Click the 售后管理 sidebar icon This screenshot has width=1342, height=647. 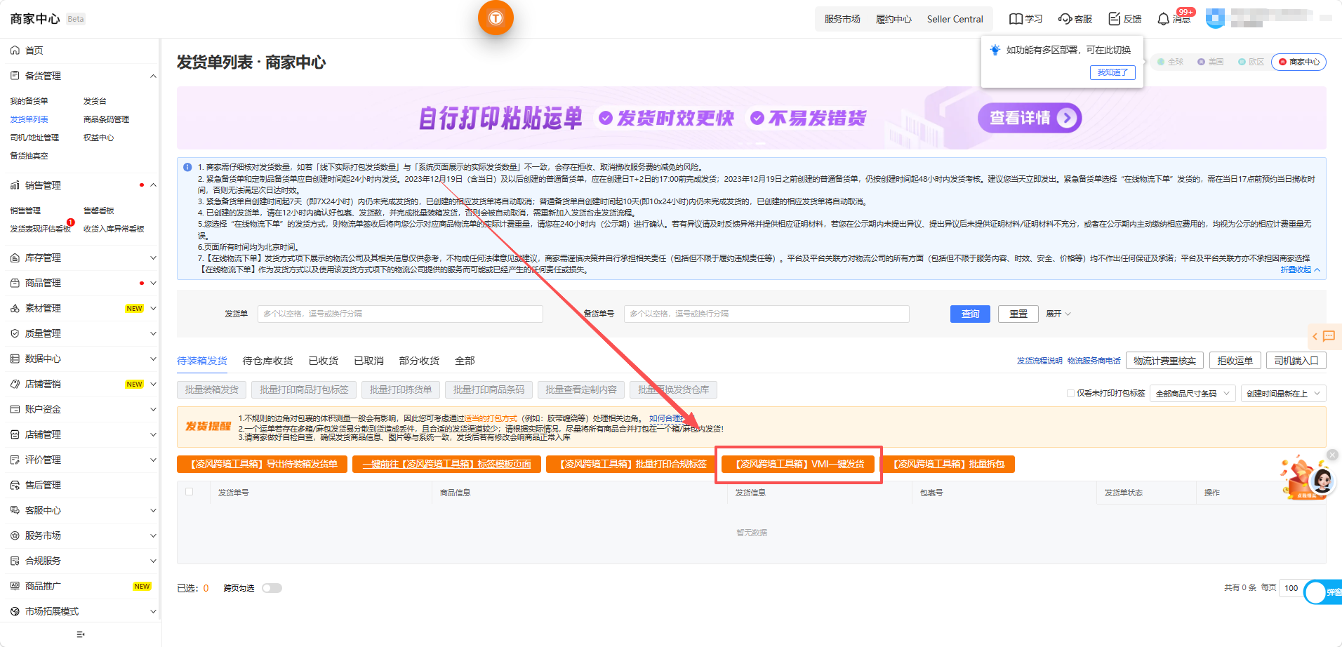click(x=15, y=486)
